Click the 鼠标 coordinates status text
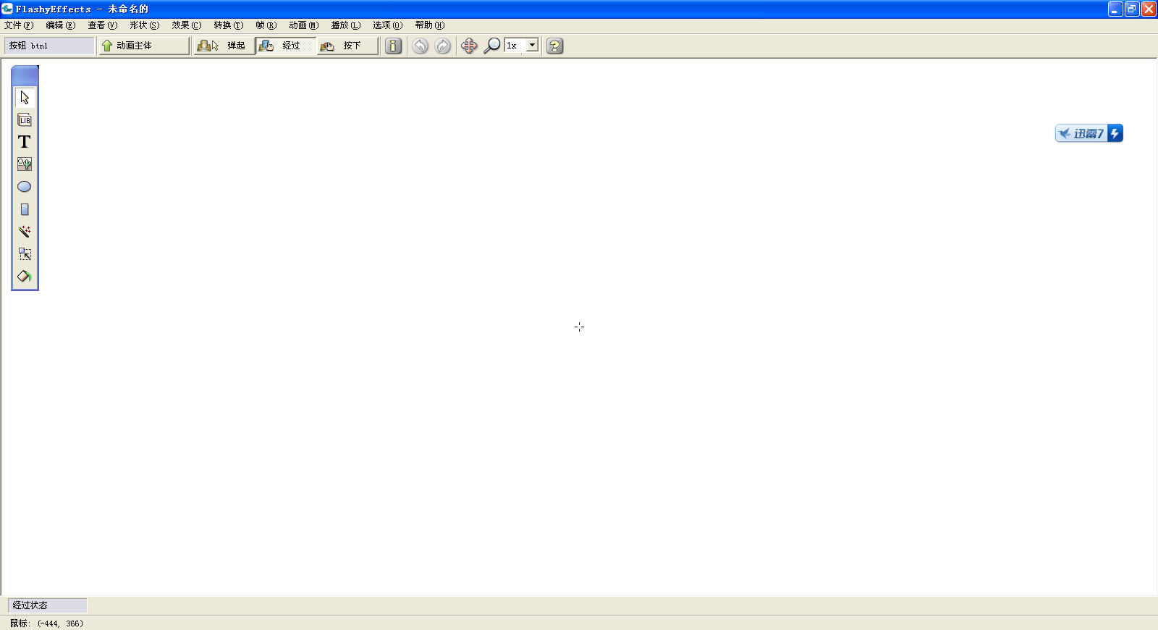1158x630 pixels. (47, 623)
